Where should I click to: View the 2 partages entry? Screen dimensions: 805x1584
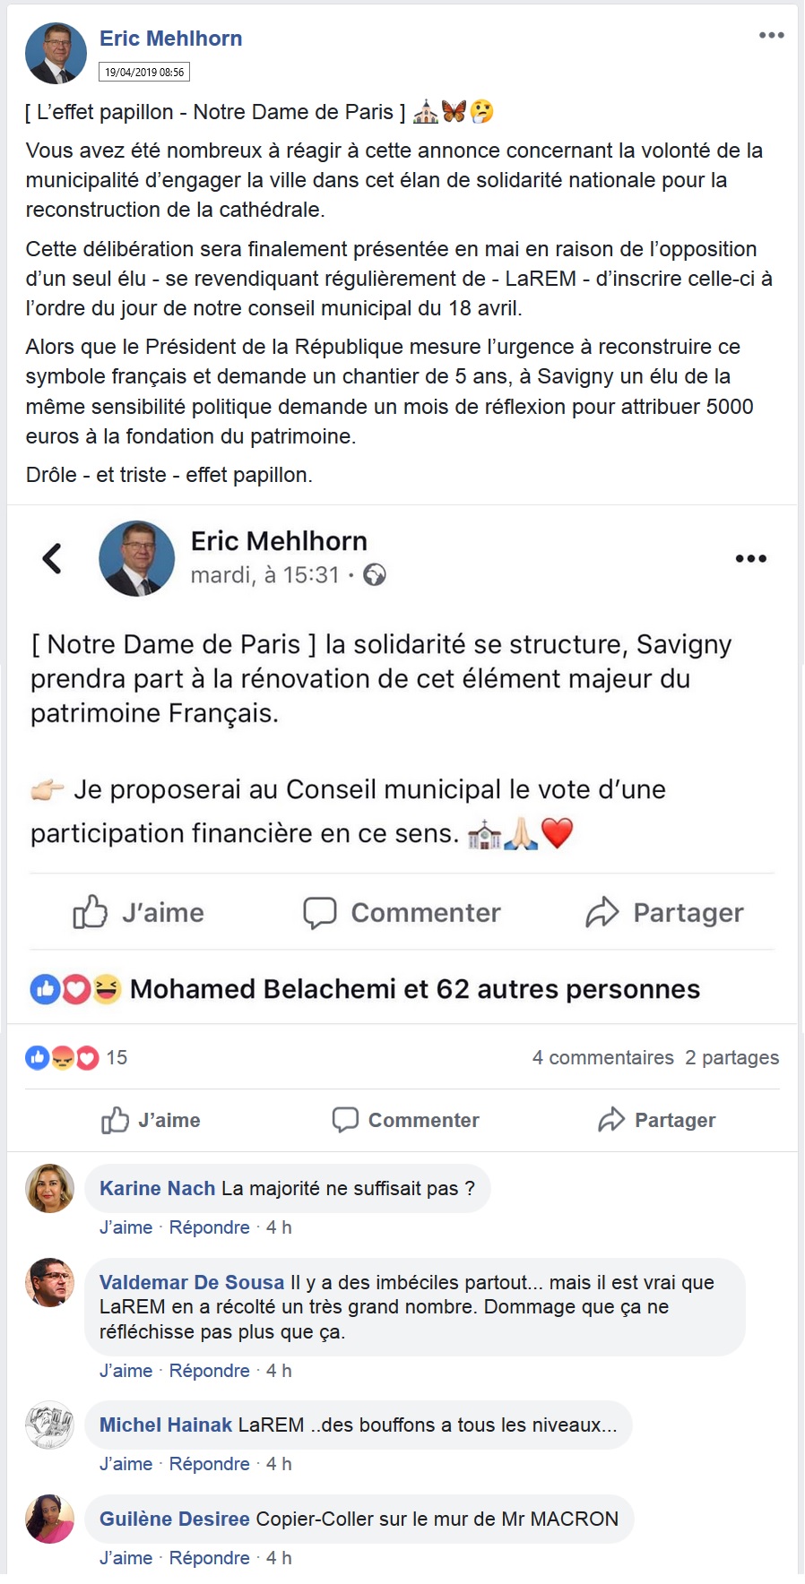[732, 1058]
